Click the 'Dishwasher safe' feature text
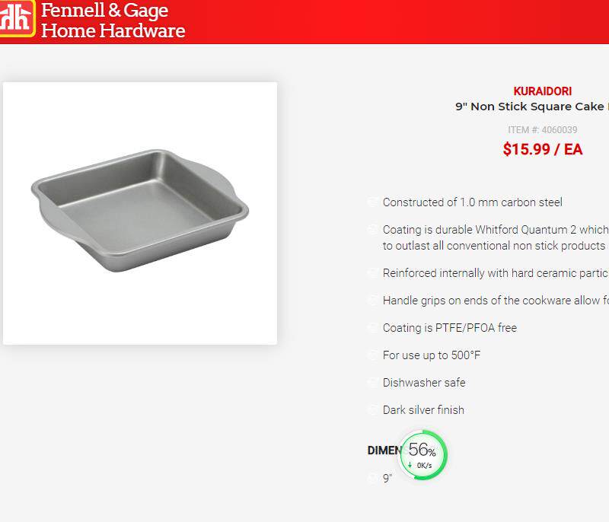609x522 pixels. pyautogui.click(x=424, y=383)
